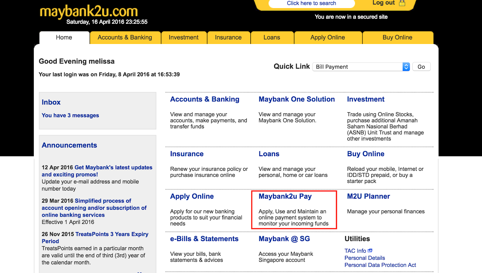Image resolution: width=482 pixels, height=273 pixels.
Task: Click 'Renew your insurance policy' description text
Action: (209, 172)
